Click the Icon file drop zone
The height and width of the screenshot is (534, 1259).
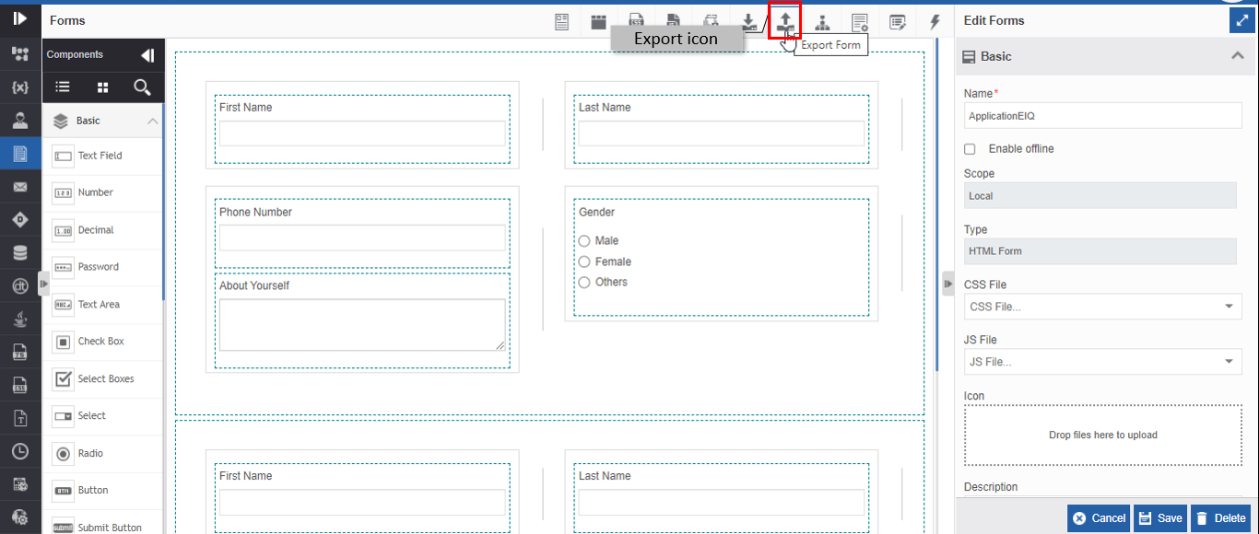(x=1103, y=435)
